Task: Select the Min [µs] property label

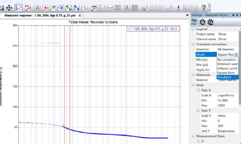Action: pyautogui.click(x=202, y=60)
